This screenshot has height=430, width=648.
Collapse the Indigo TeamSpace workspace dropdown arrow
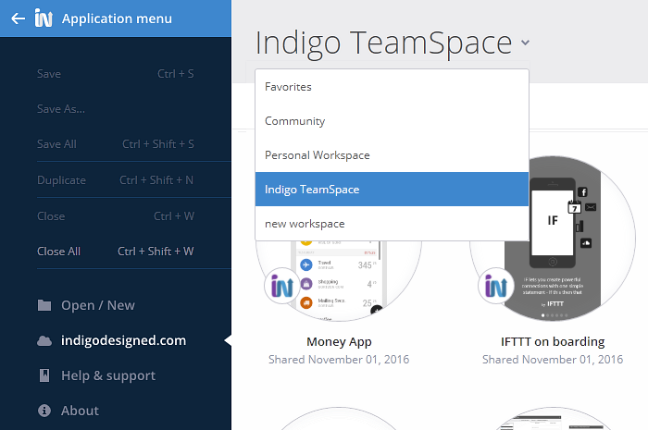coord(525,43)
